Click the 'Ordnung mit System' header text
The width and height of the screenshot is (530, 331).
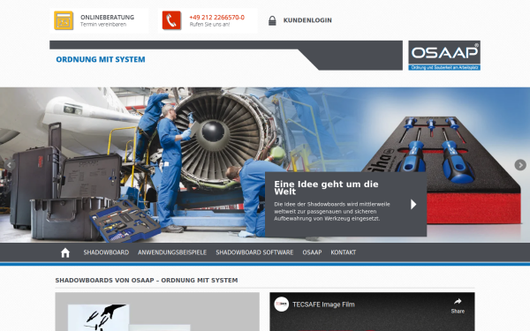pos(101,59)
